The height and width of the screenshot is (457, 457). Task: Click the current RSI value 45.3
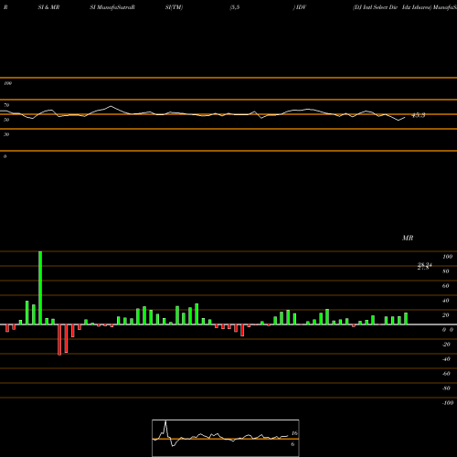(x=419, y=115)
